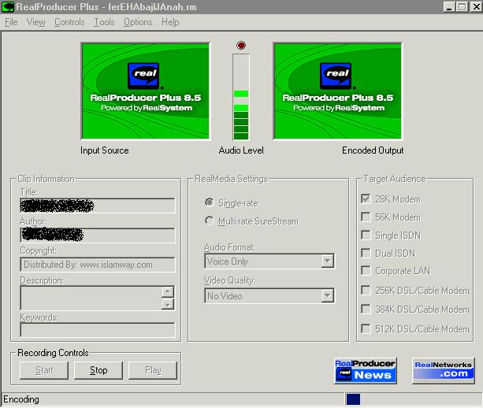
Task: Click the Title input field
Action: point(98,206)
